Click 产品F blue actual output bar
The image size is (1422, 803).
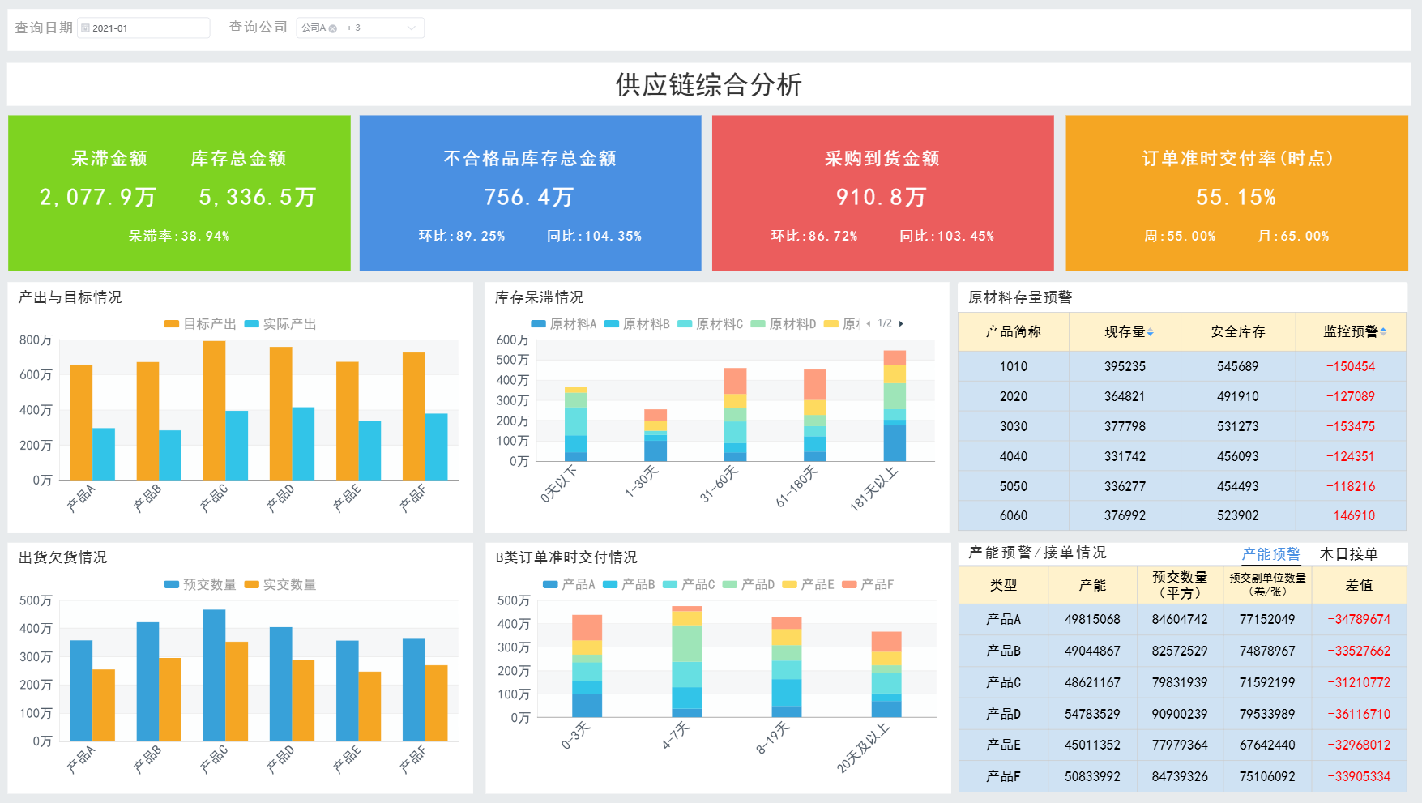(437, 446)
